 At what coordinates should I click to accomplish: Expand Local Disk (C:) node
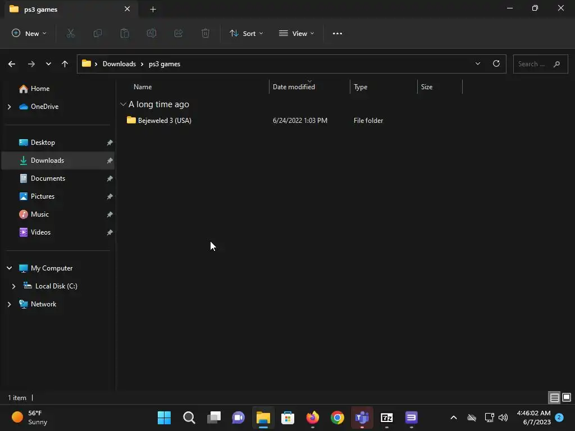pos(13,286)
